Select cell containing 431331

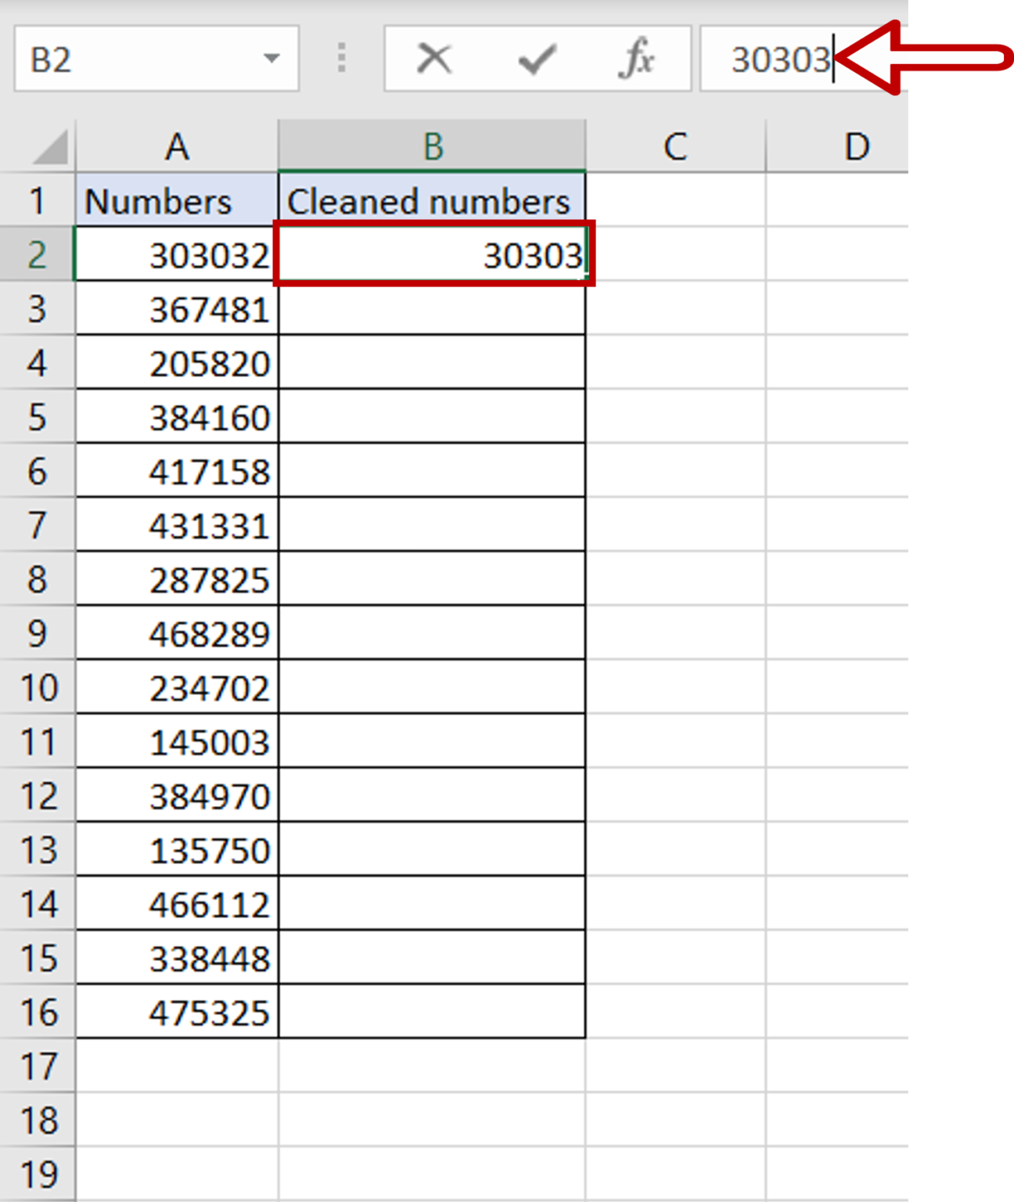(177, 524)
